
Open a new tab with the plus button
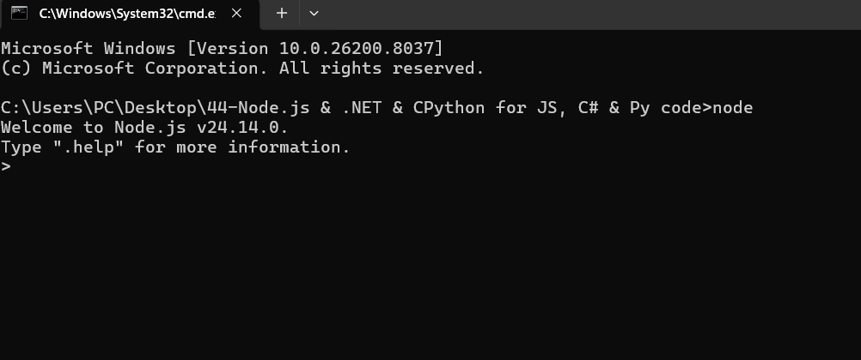pos(281,14)
